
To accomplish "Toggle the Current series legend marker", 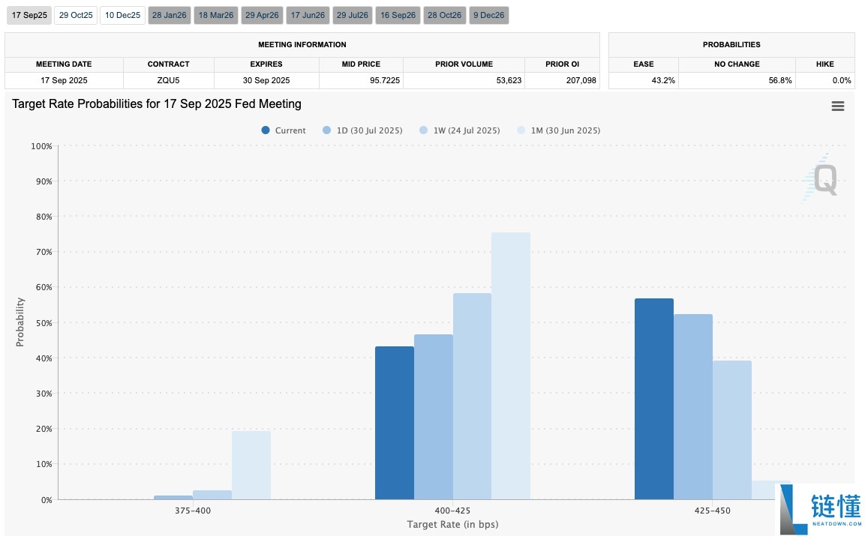I will click(x=266, y=130).
